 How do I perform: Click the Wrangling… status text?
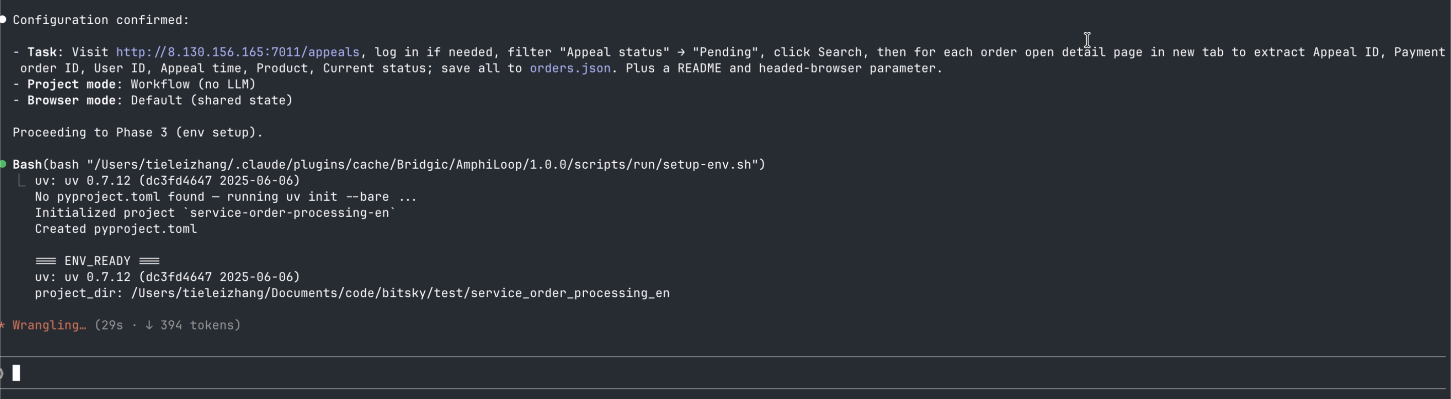click(x=50, y=325)
